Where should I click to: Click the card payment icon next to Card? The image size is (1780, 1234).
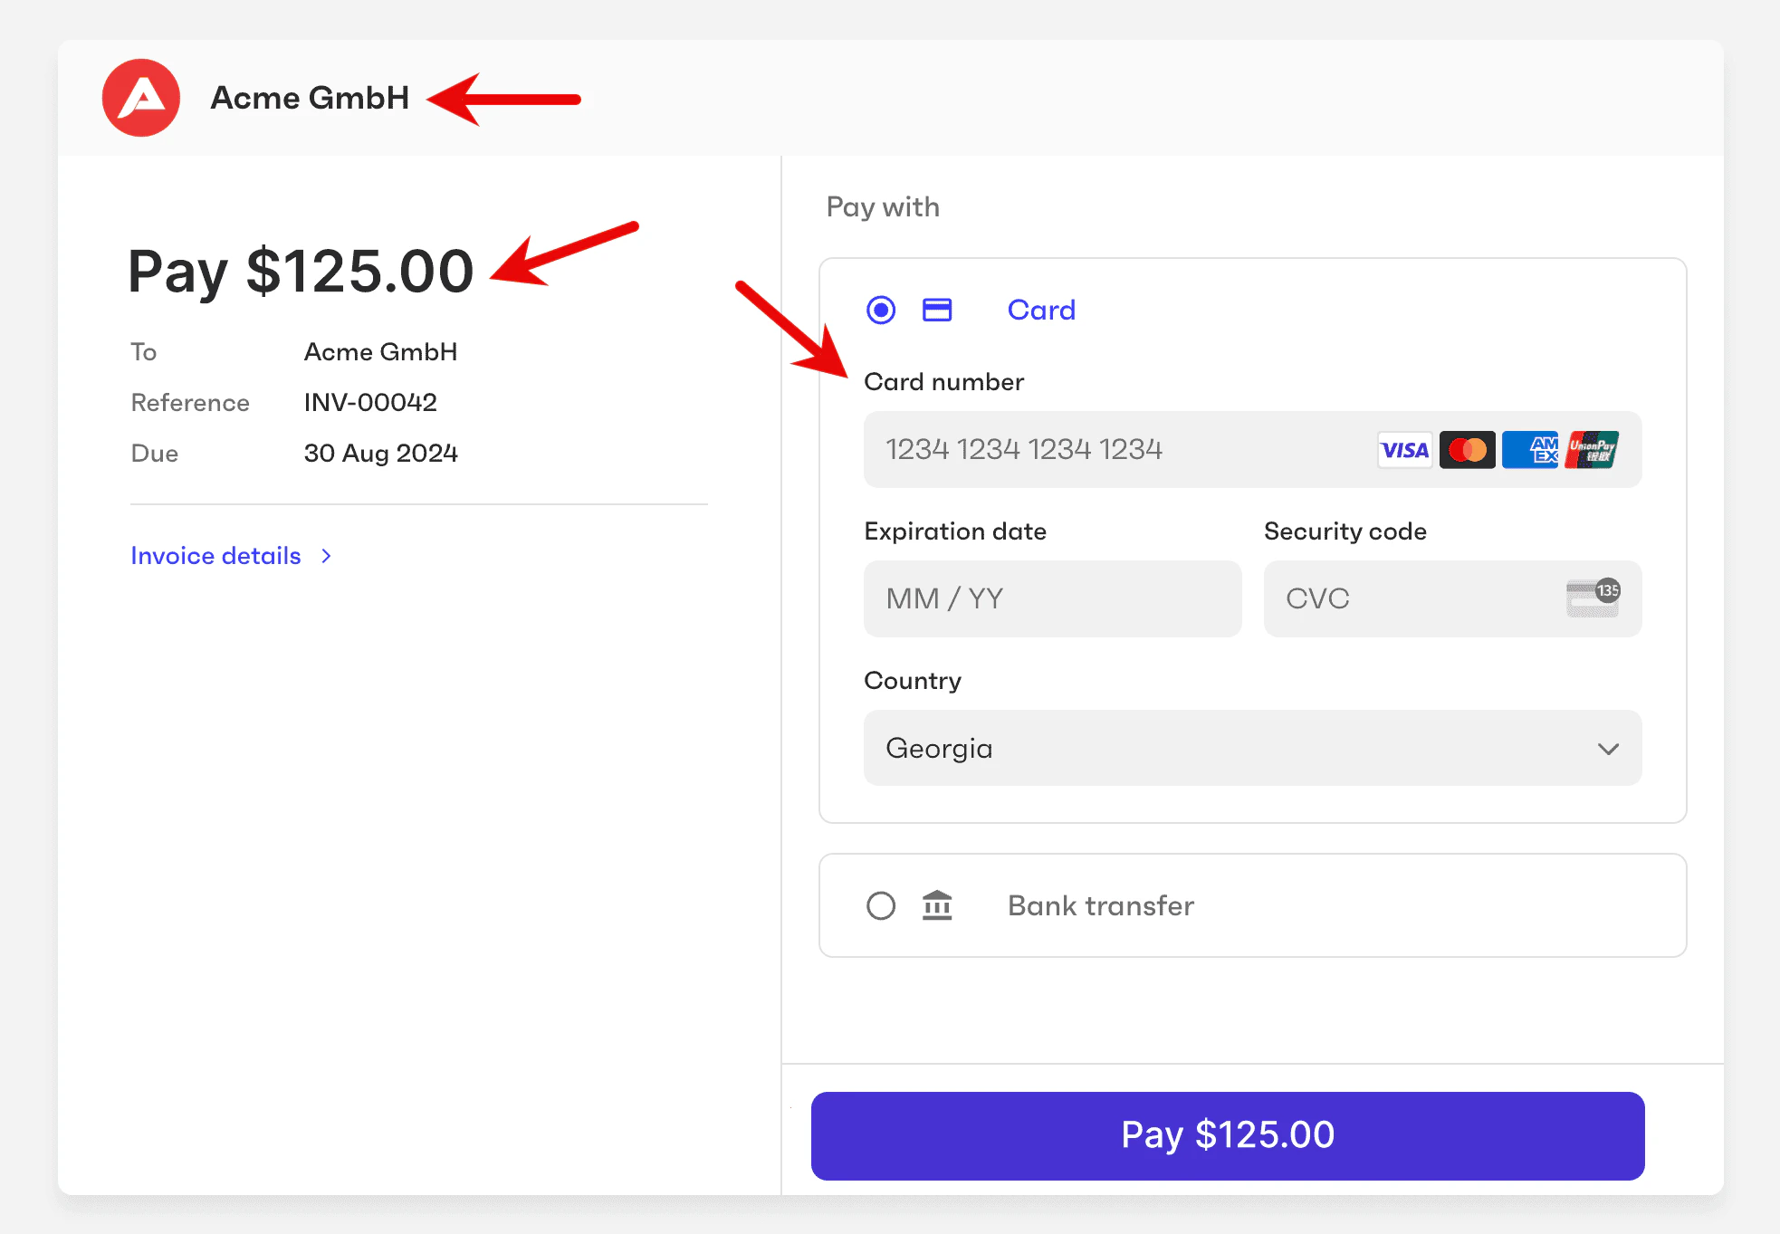pyautogui.click(x=937, y=310)
